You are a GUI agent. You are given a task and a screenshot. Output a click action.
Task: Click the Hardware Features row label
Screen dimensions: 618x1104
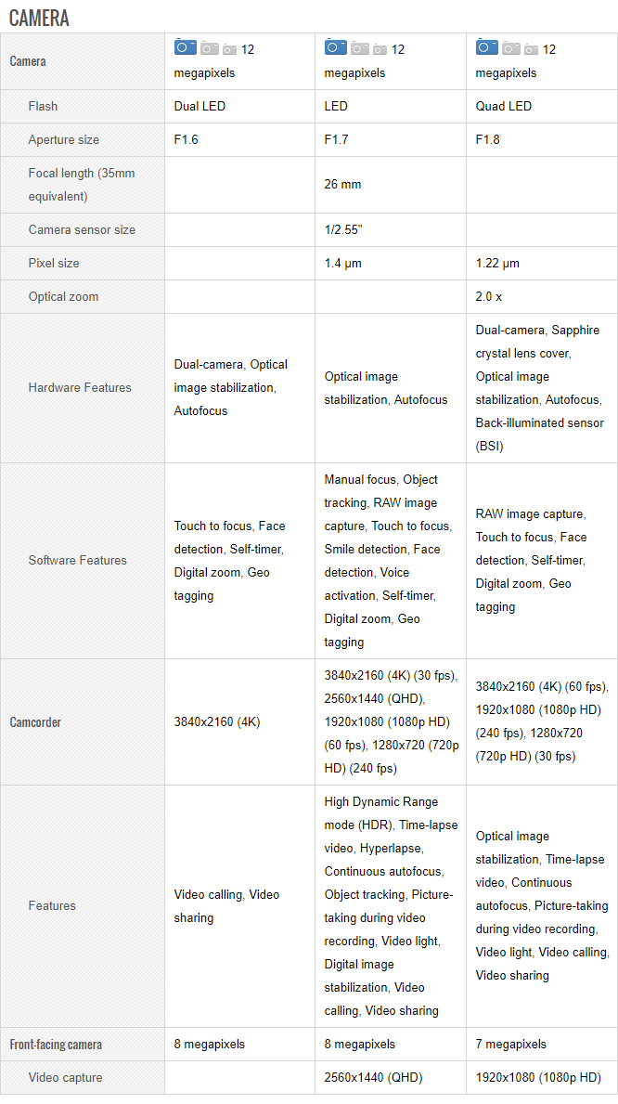click(80, 388)
